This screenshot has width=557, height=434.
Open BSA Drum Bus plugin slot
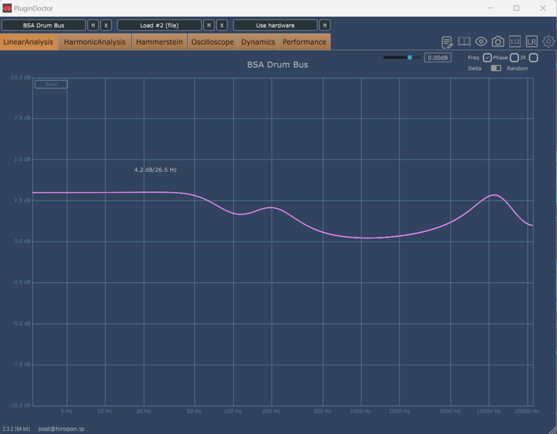click(44, 25)
